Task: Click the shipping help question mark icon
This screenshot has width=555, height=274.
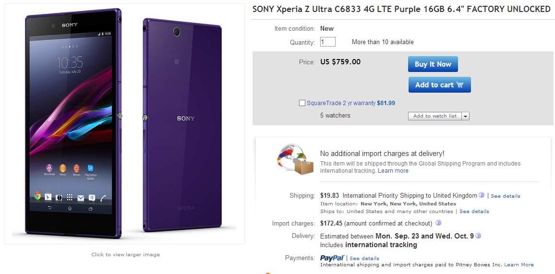Action: pyautogui.click(x=482, y=195)
